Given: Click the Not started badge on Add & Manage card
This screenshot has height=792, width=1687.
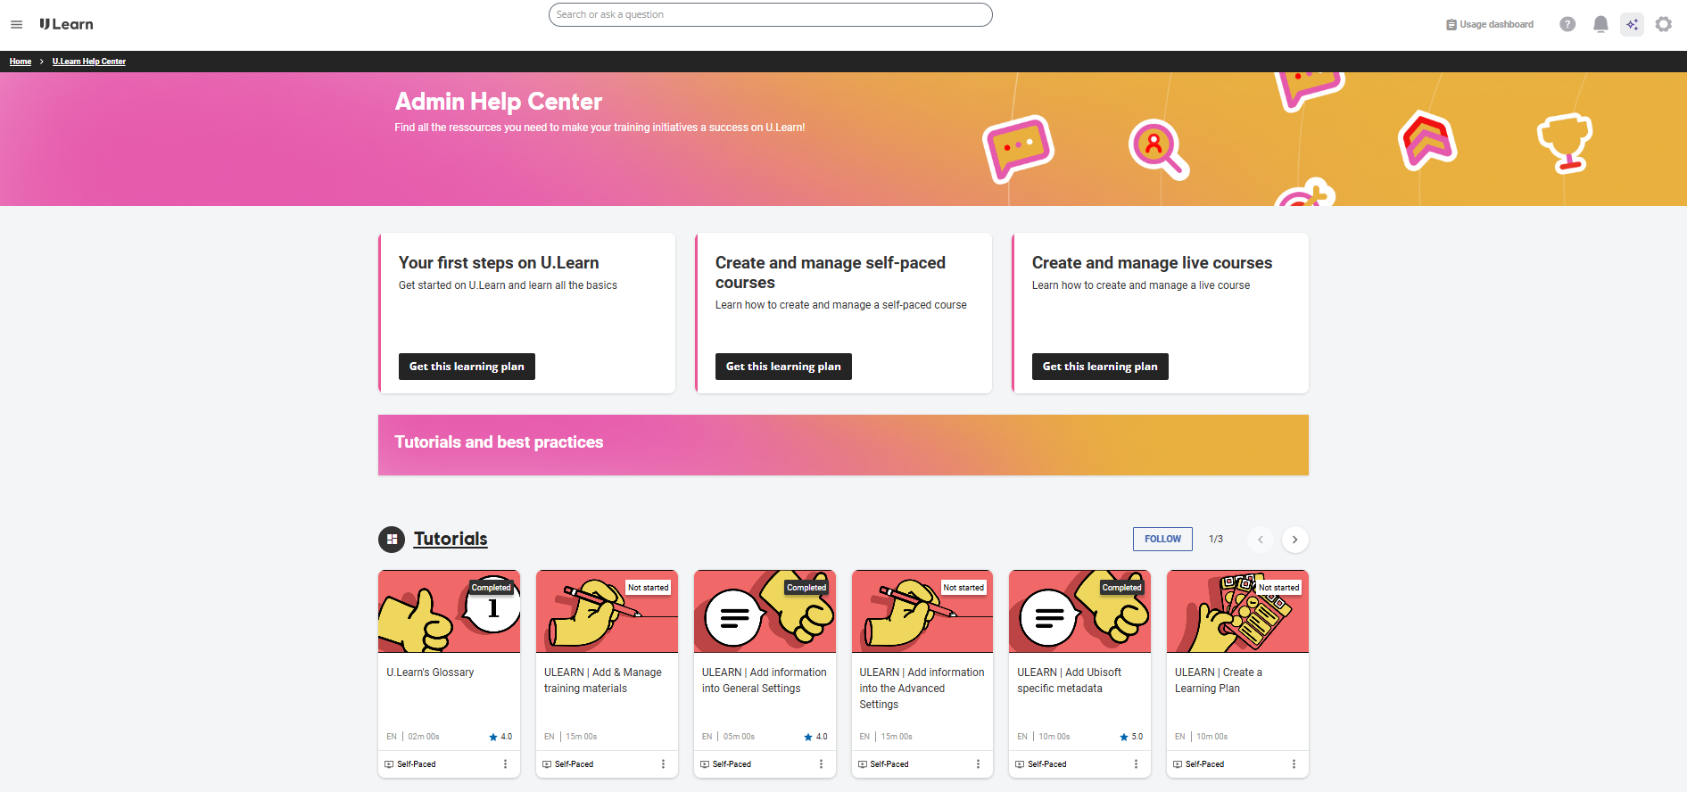Looking at the screenshot, I should pyautogui.click(x=649, y=588).
